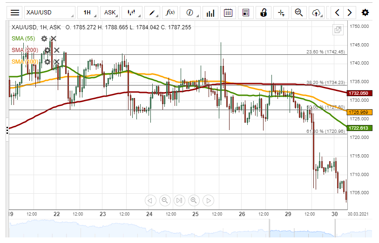The height and width of the screenshot is (243, 379).
Task: Zoom out using the bottom magnifier button
Action: (x=164, y=201)
